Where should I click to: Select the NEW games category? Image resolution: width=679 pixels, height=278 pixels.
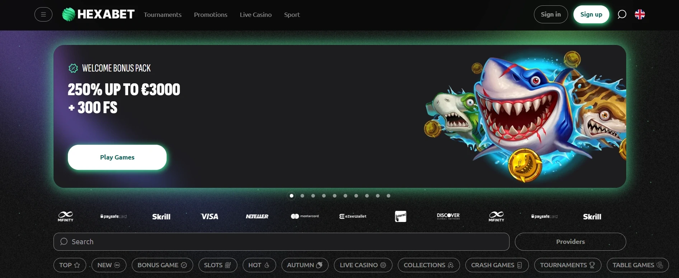coord(109,265)
